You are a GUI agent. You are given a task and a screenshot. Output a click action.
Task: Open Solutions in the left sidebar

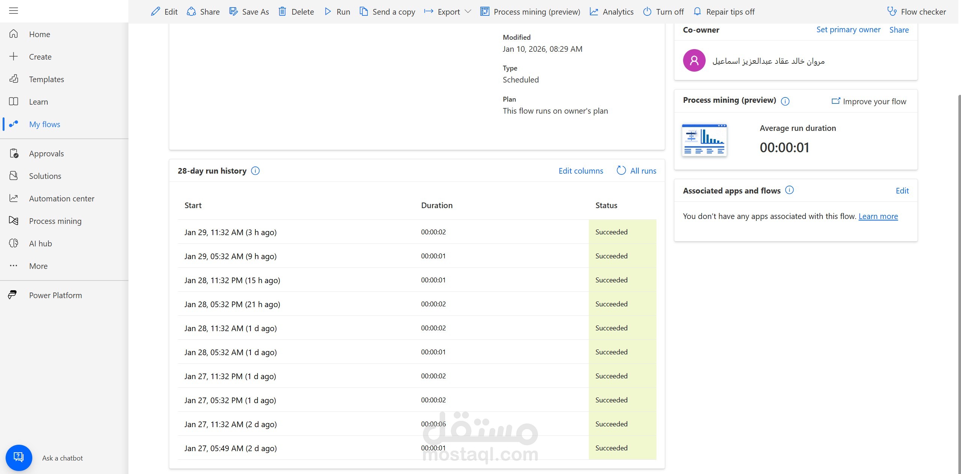click(45, 176)
